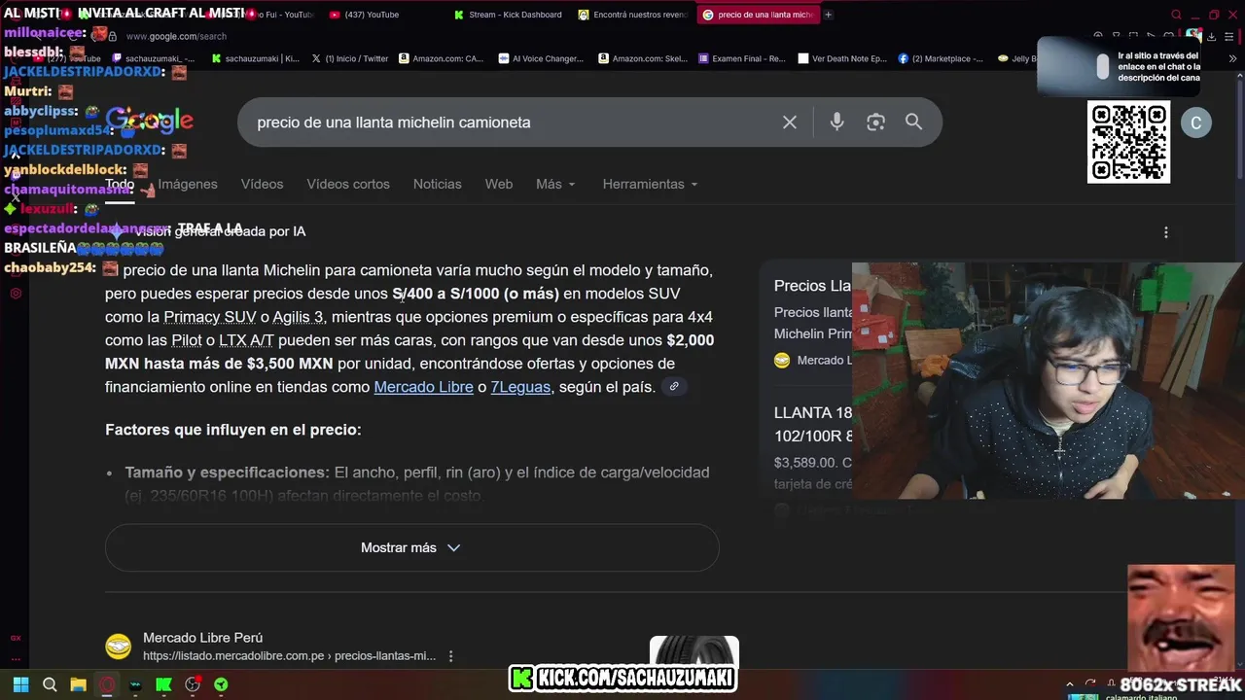Click Pilot underlined term
The width and height of the screenshot is (1245, 700).
click(x=187, y=340)
